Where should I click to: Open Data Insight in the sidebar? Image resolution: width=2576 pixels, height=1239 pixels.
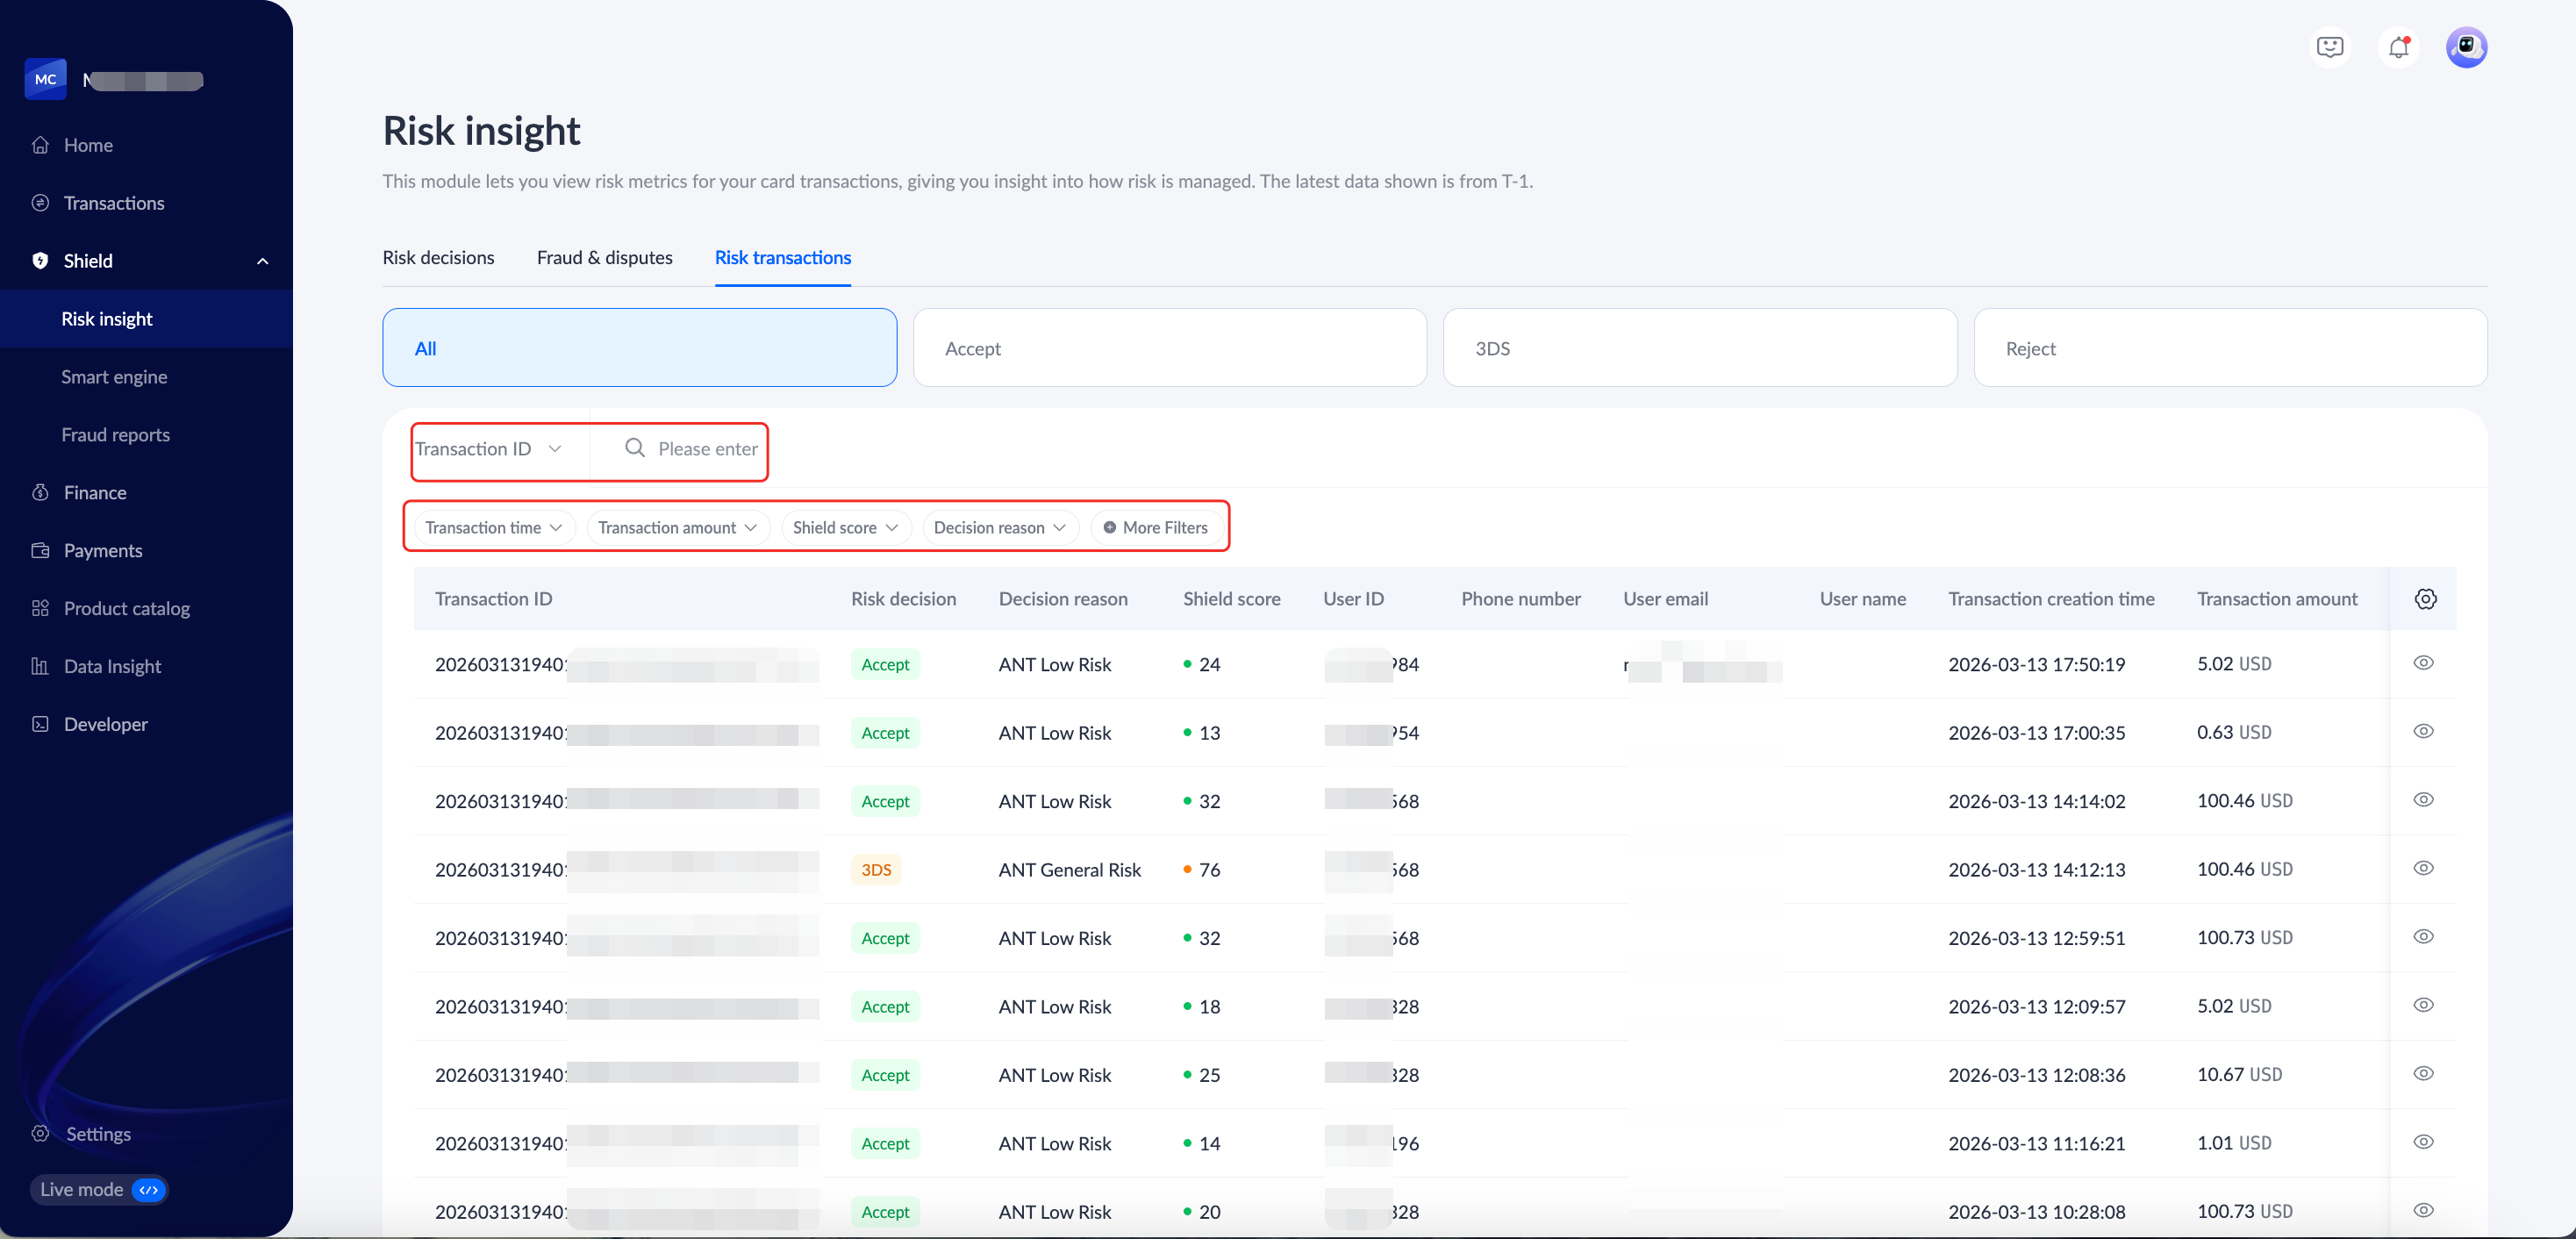[112, 666]
